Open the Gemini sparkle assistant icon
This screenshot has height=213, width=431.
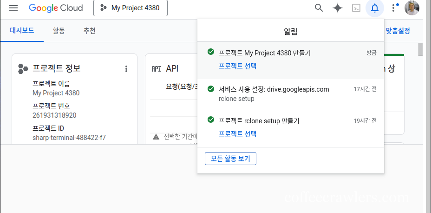(338, 8)
